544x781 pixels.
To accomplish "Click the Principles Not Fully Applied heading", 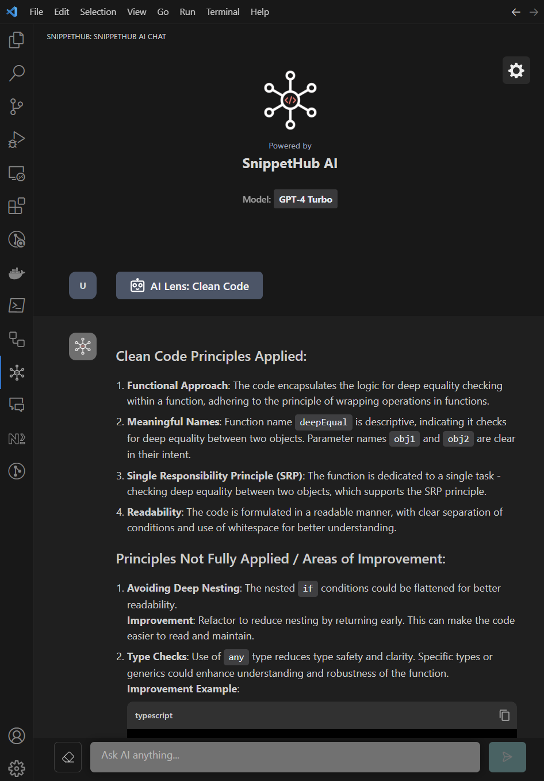I will pyautogui.click(x=281, y=559).
